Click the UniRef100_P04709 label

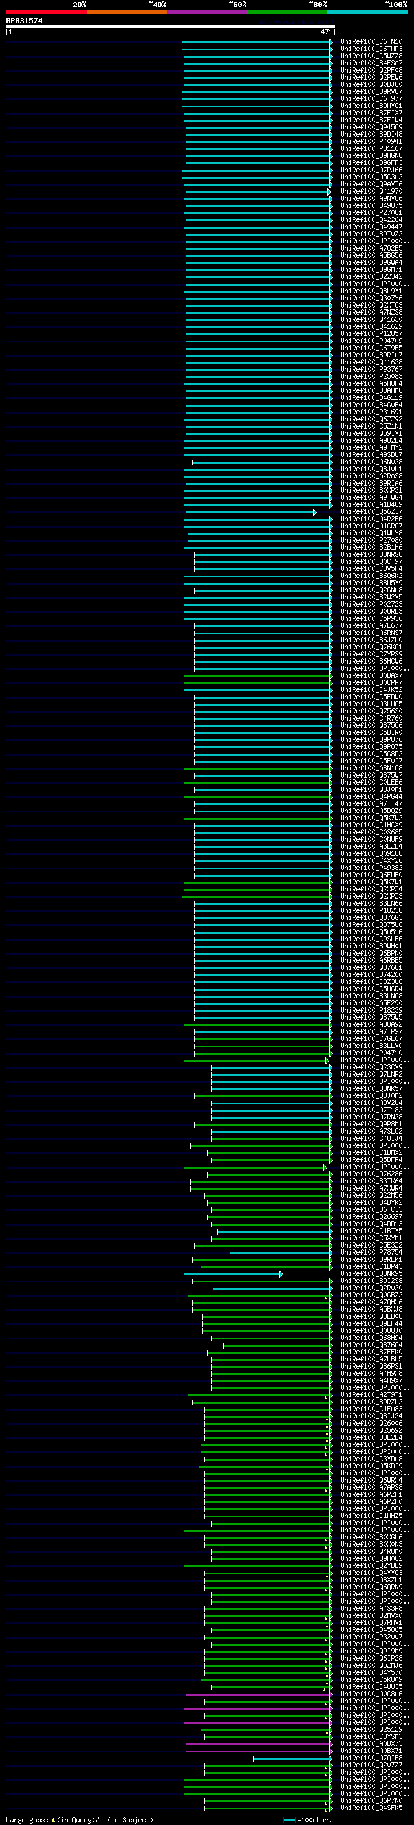click(x=371, y=341)
